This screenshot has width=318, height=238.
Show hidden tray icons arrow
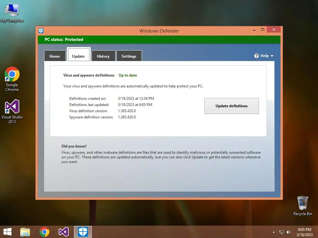pos(274,232)
